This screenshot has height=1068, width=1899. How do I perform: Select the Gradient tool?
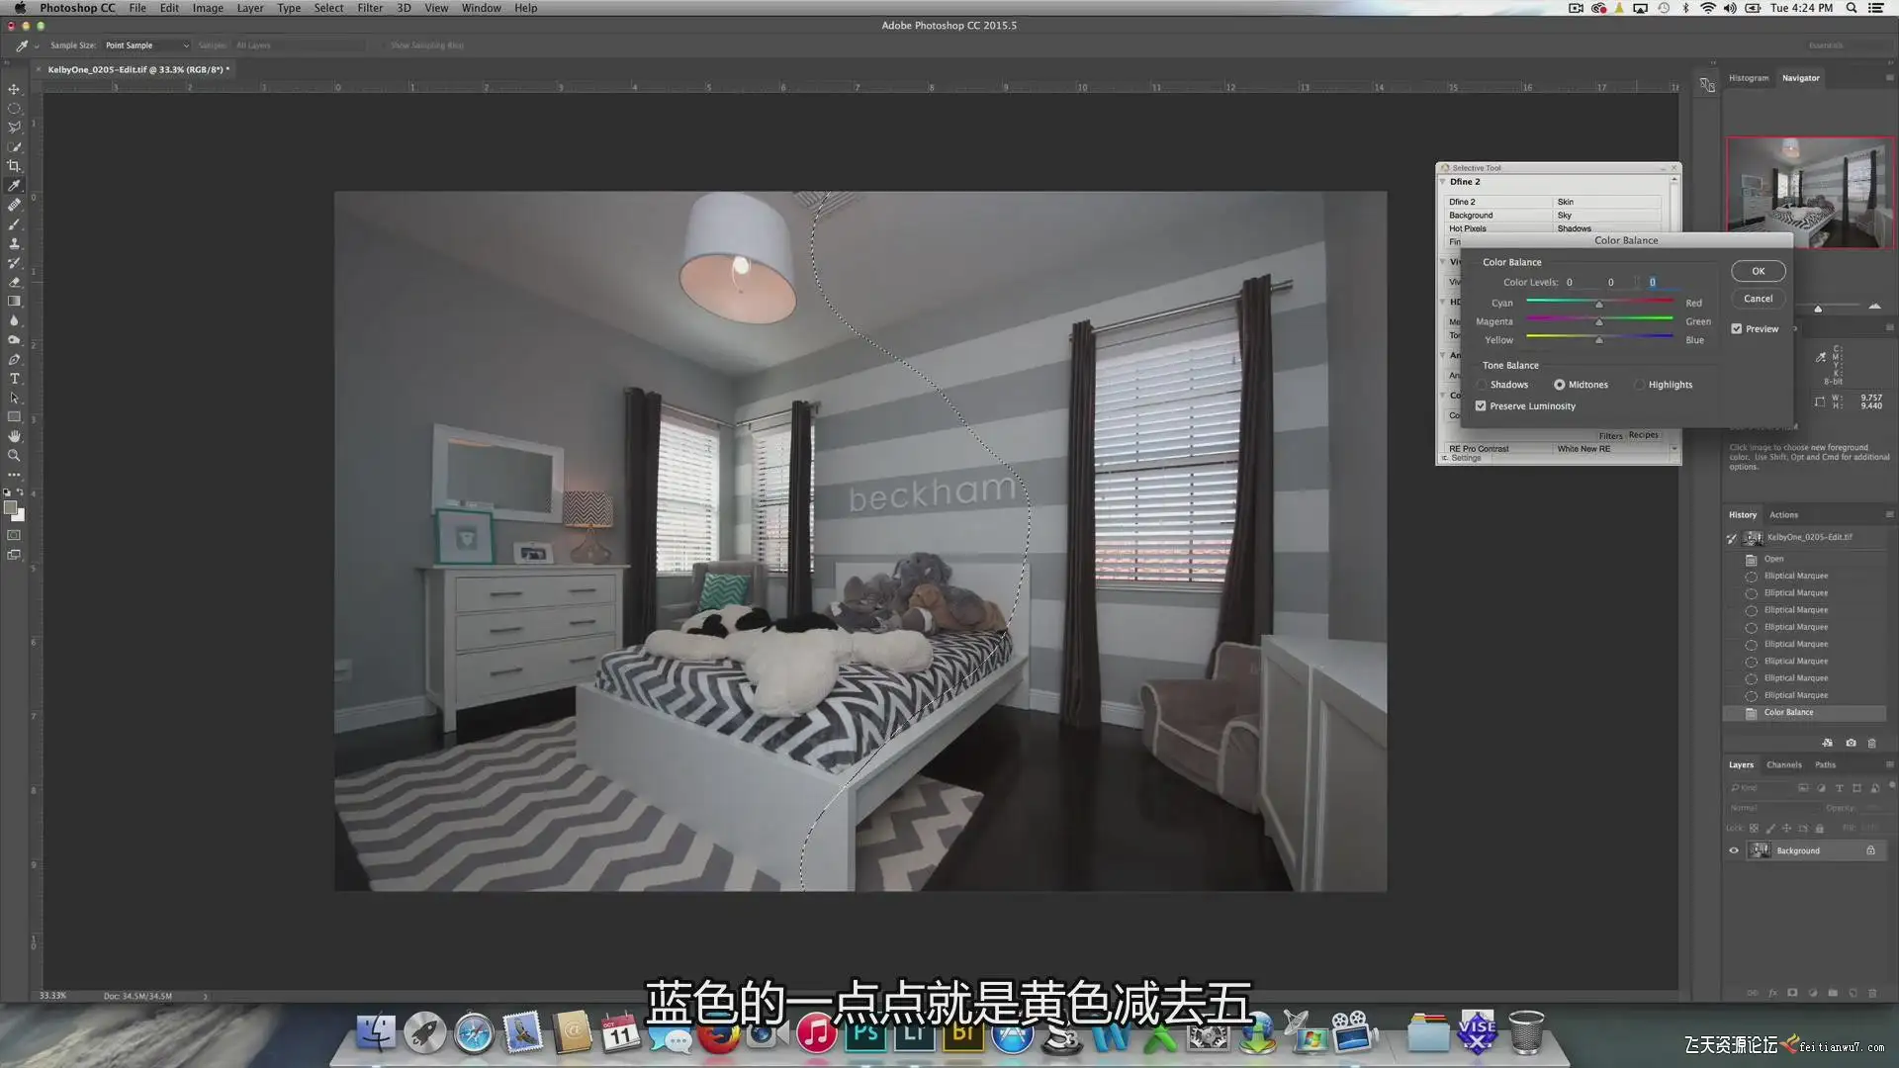pos(14,302)
